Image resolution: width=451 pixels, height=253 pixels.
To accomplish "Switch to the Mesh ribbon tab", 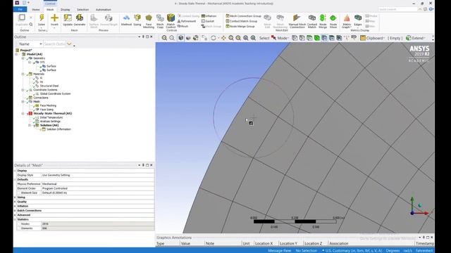I will 50,10.
